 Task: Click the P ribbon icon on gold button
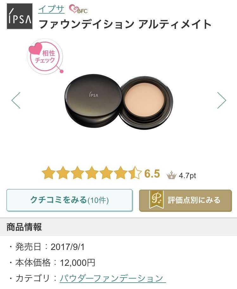pyautogui.click(x=157, y=200)
